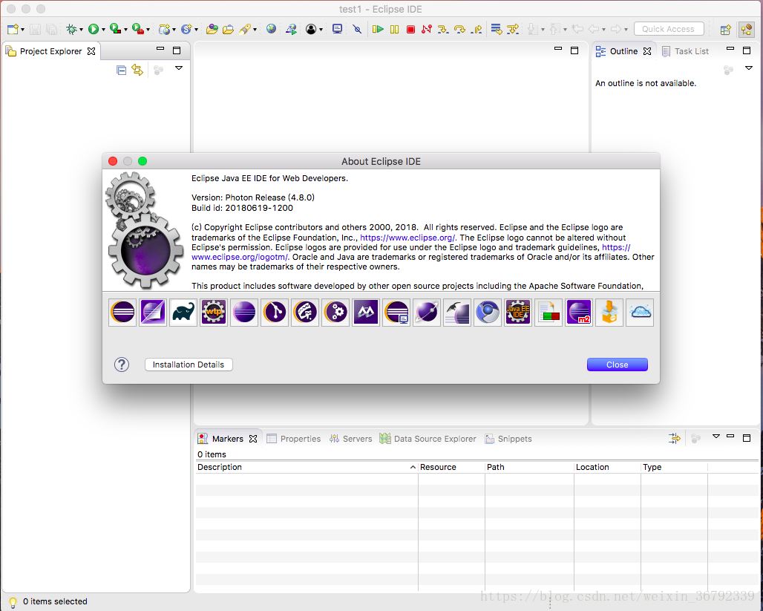Click the New Servlet icon
The height and width of the screenshot is (611, 763).
click(x=186, y=29)
